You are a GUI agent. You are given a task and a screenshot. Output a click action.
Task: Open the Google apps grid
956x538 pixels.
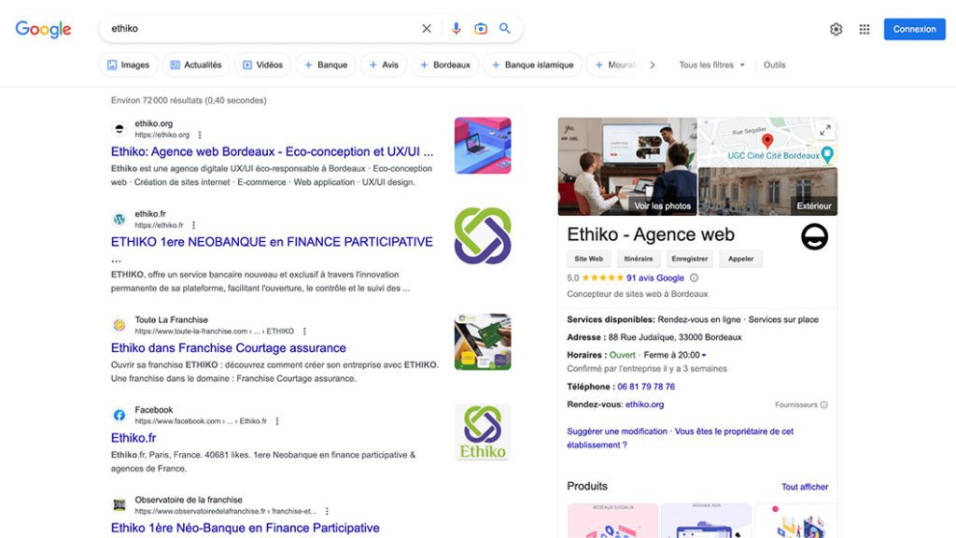coord(865,29)
